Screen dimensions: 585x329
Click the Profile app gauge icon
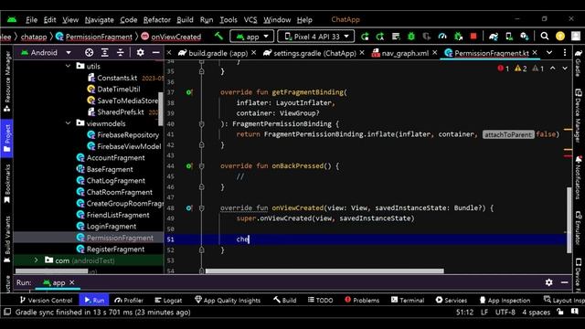pyautogui.click(x=442, y=37)
